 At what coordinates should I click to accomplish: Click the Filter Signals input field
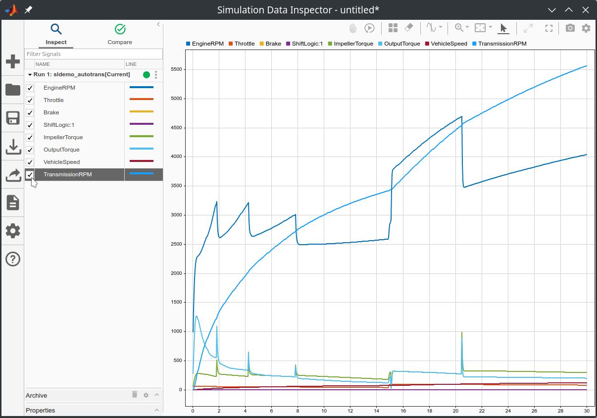pyautogui.click(x=94, y=54)
